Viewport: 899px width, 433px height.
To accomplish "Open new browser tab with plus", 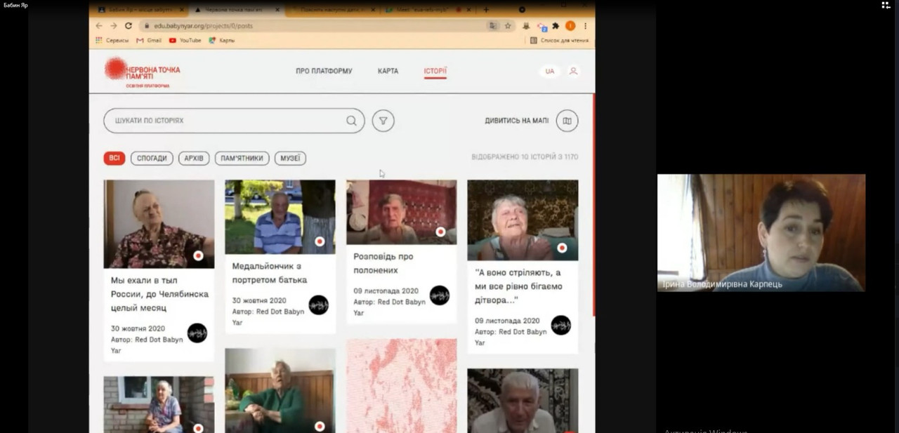I will tap(486, 10).
